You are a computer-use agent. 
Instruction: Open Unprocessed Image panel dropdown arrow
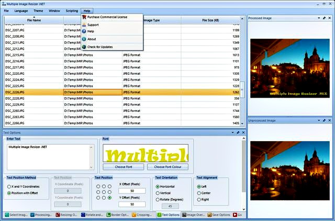[x=318, y=120]
